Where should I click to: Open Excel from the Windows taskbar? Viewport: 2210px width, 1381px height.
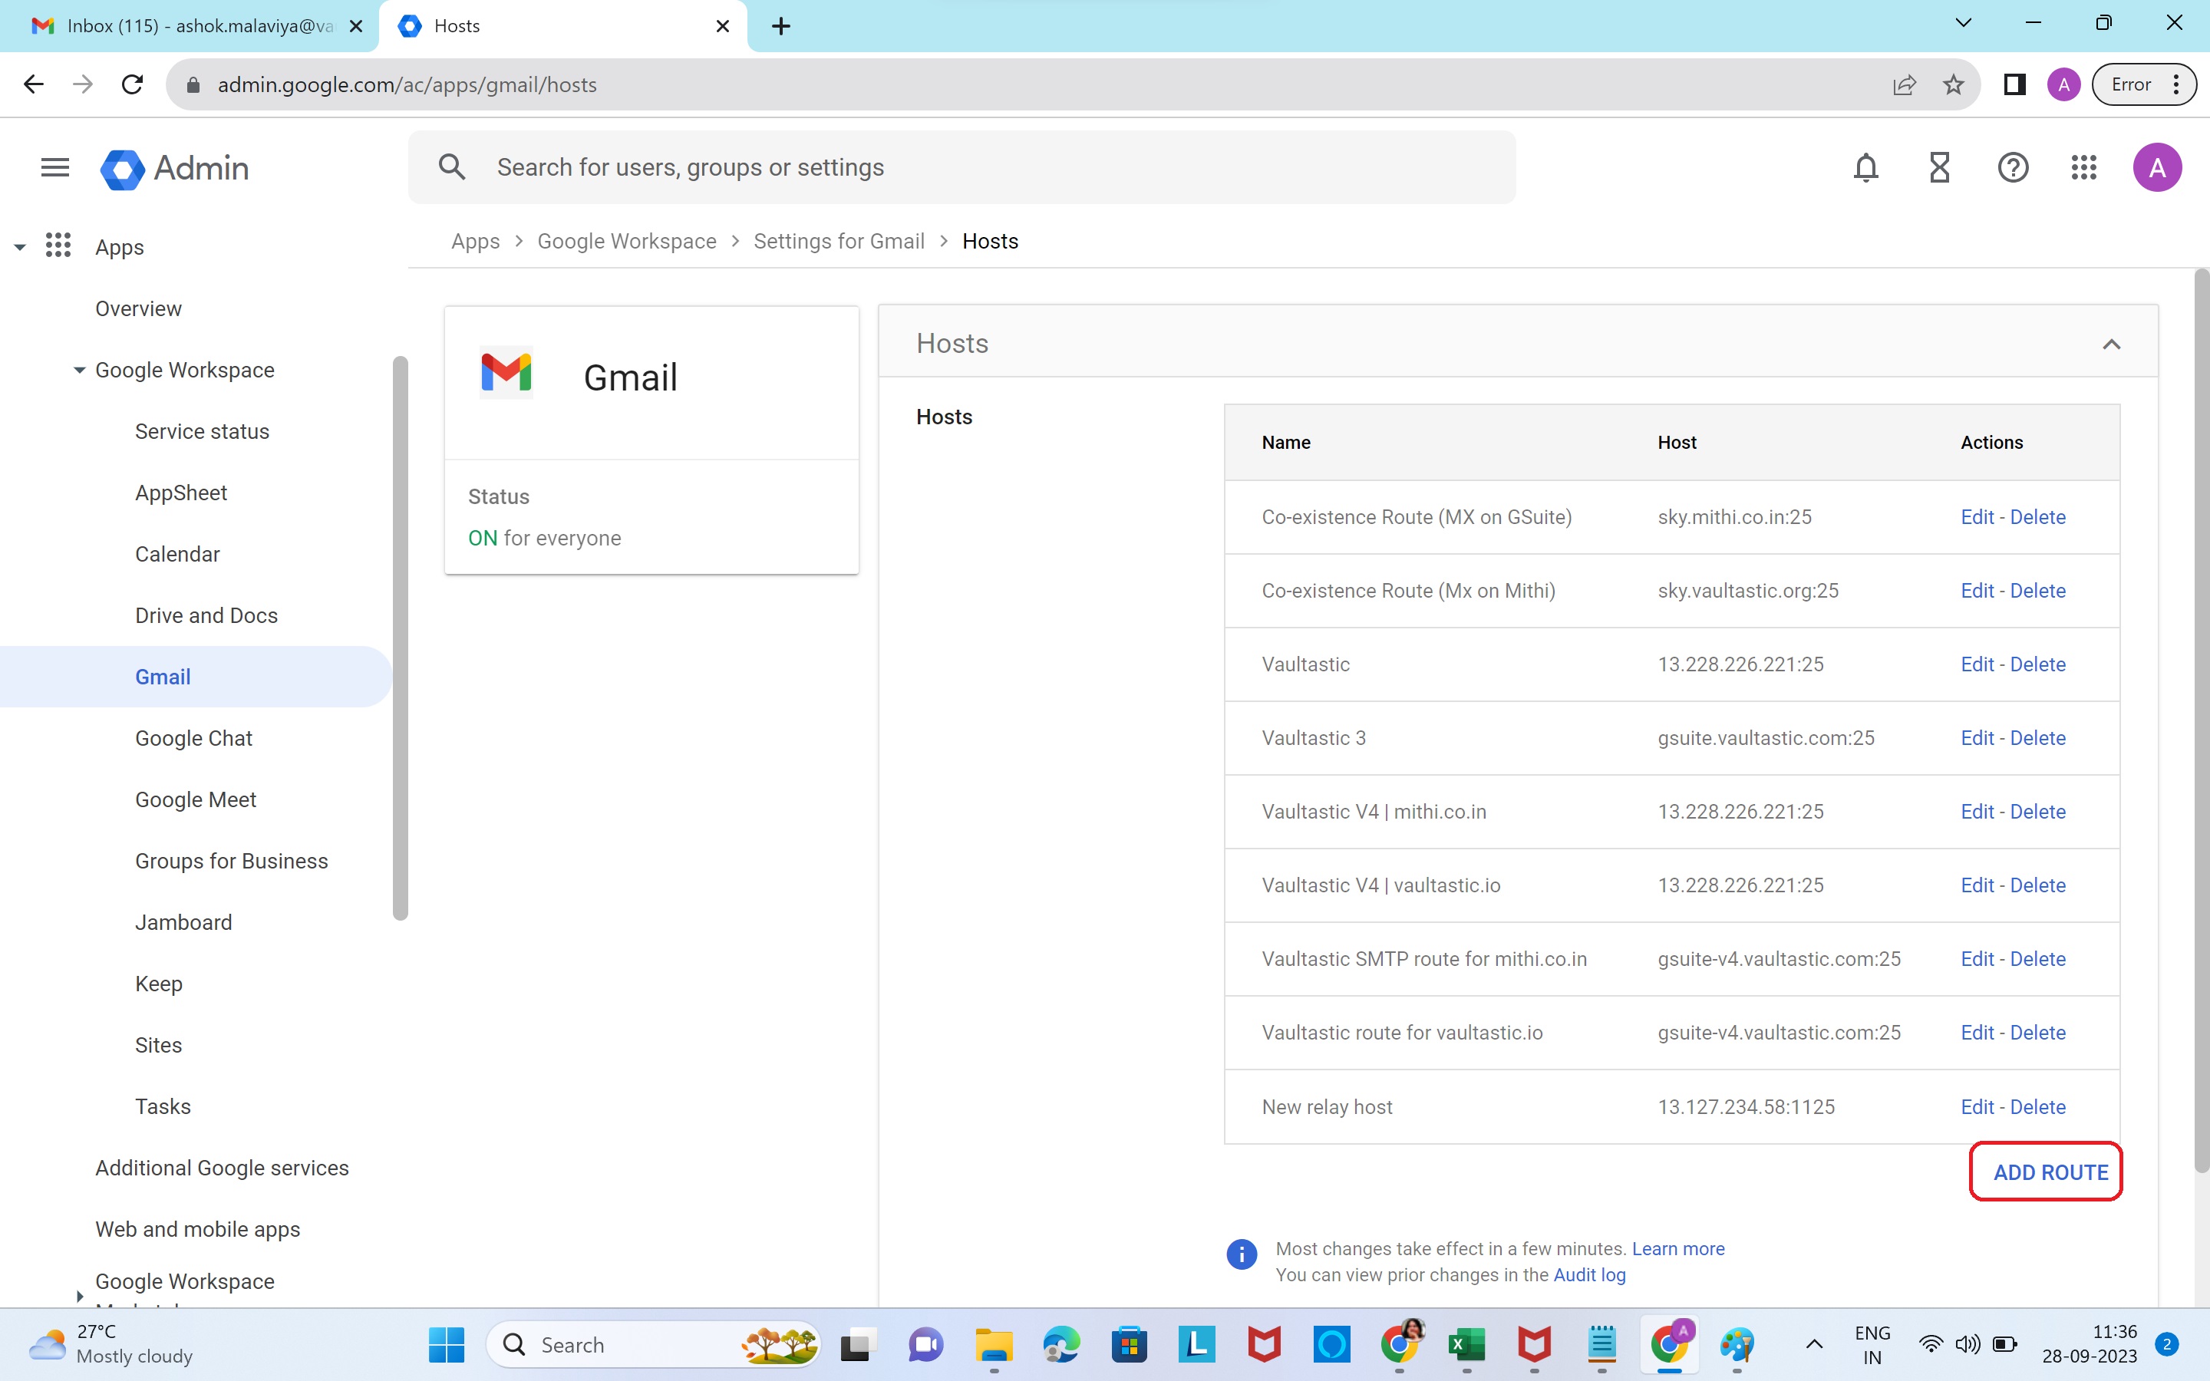click(x=1466, y=1344)
